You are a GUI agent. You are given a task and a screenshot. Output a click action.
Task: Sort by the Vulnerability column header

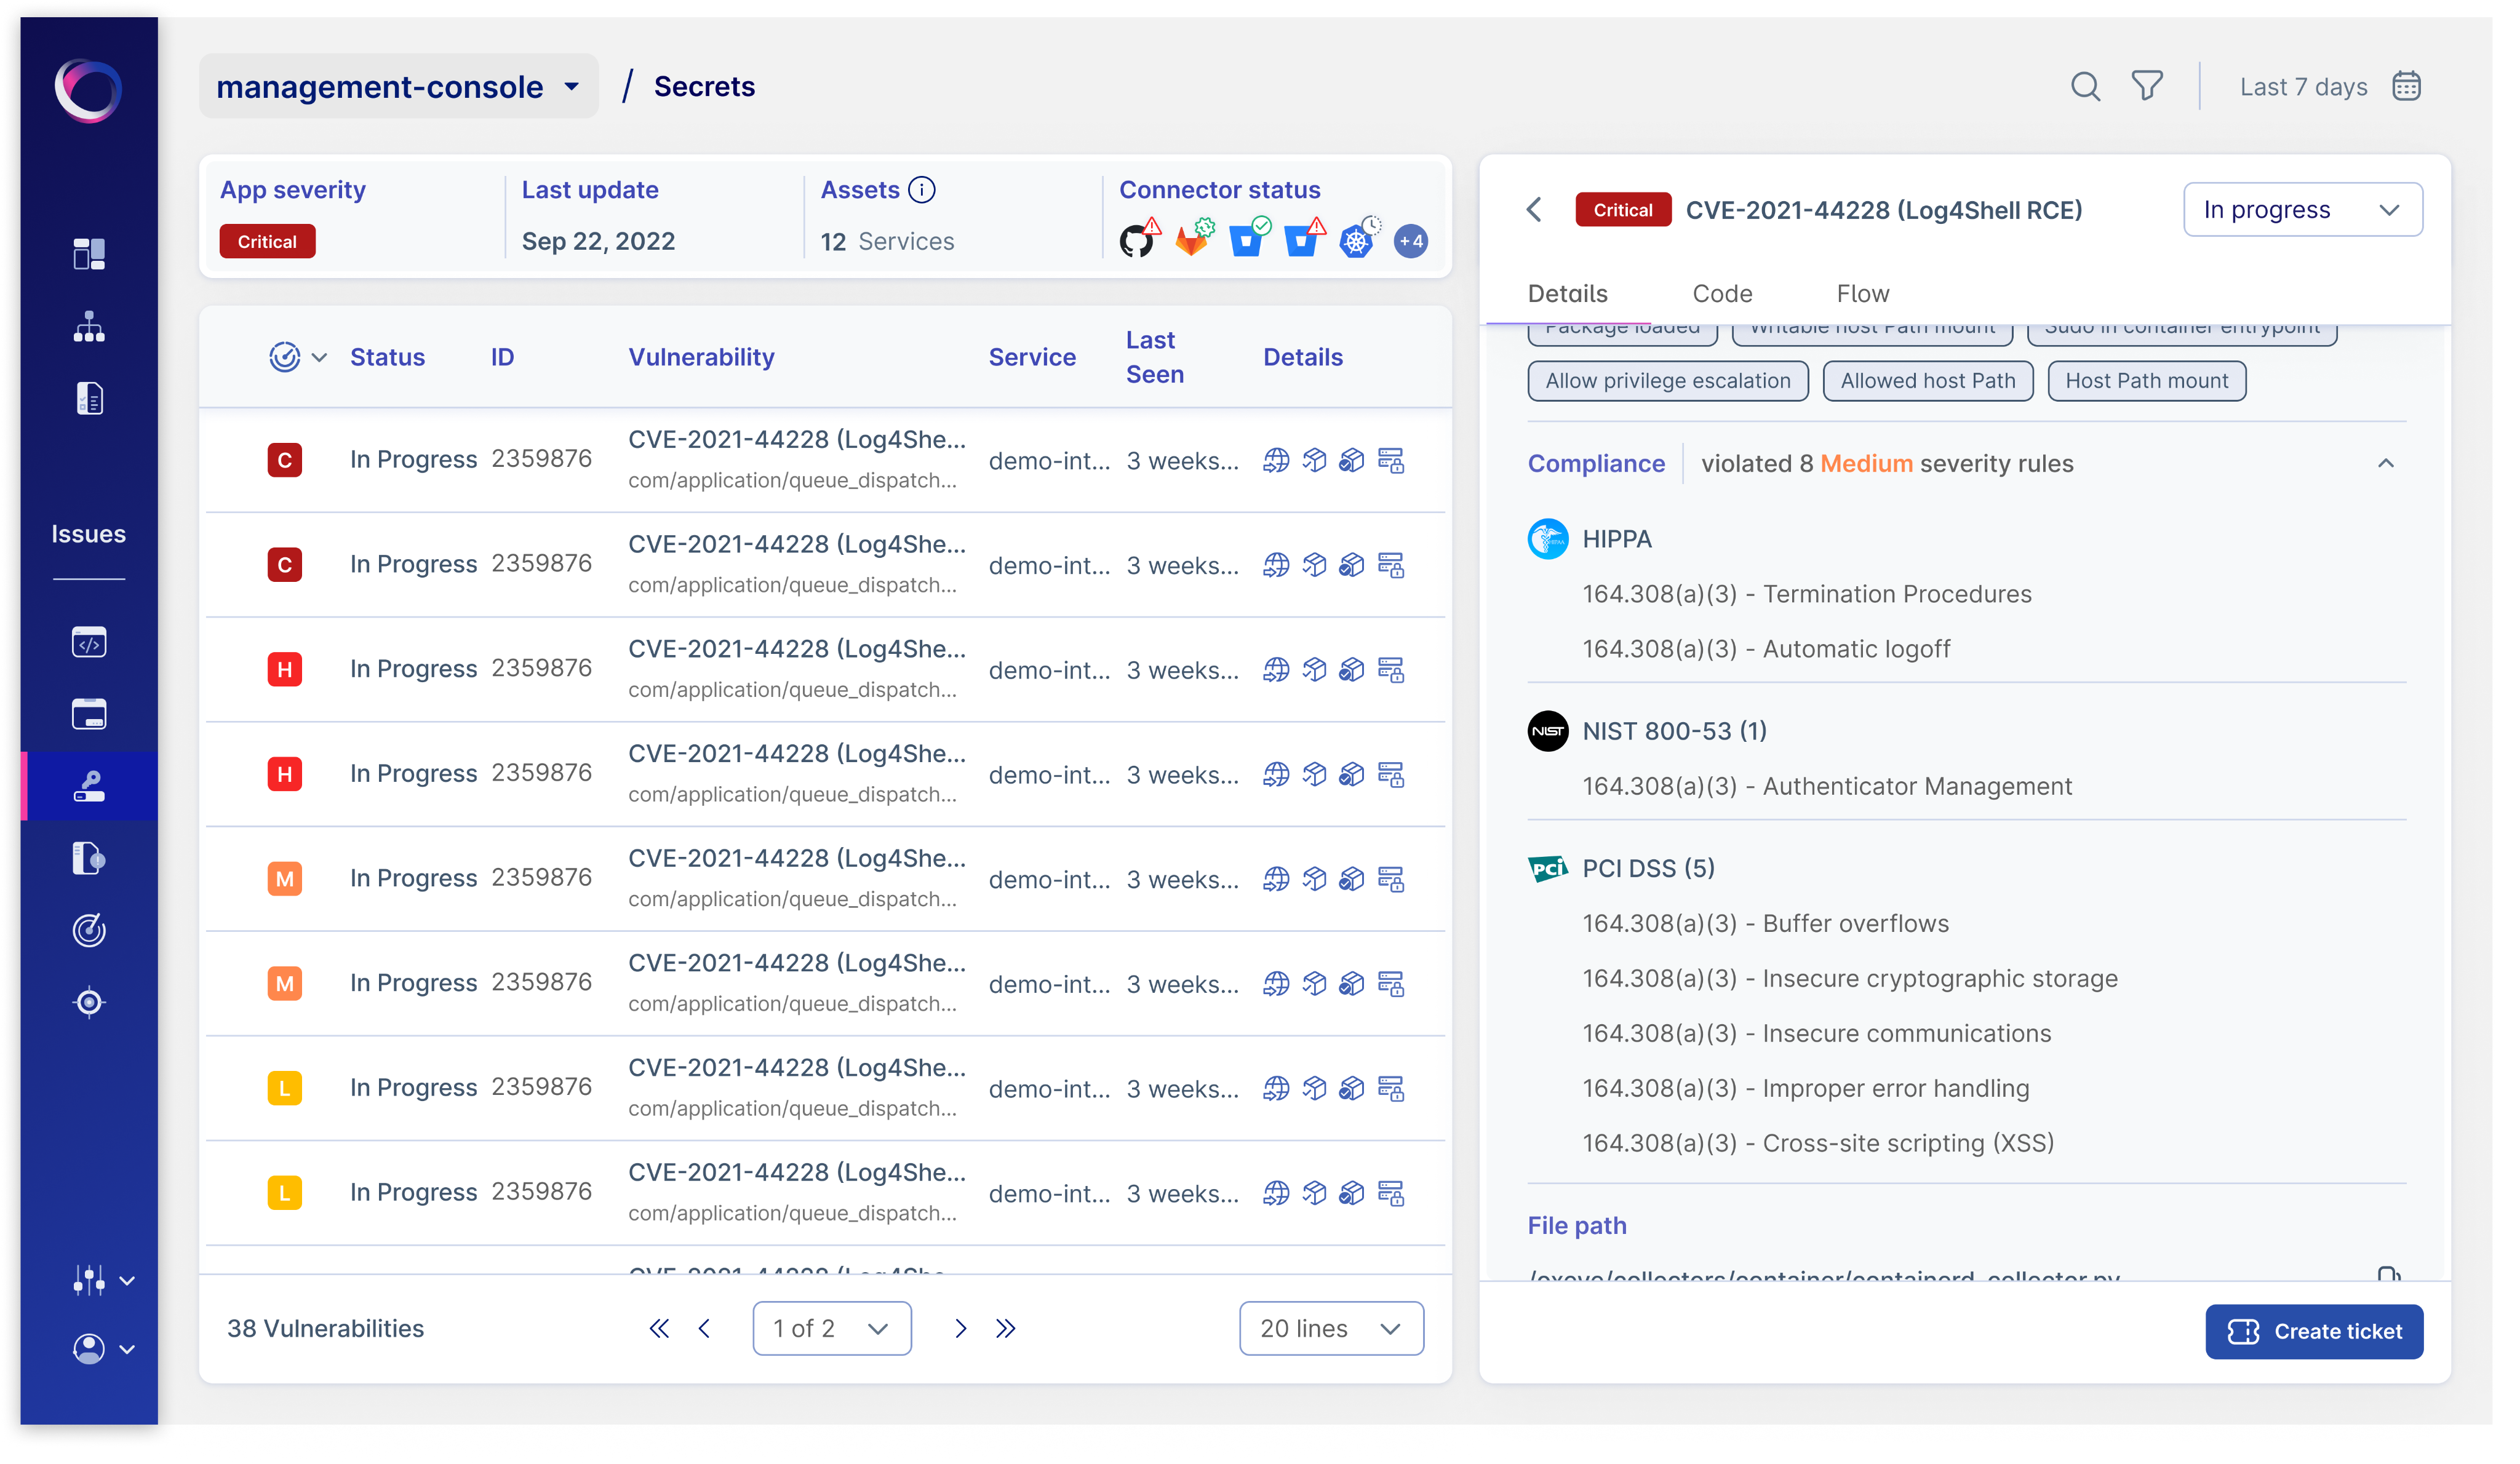pos(701,357)
